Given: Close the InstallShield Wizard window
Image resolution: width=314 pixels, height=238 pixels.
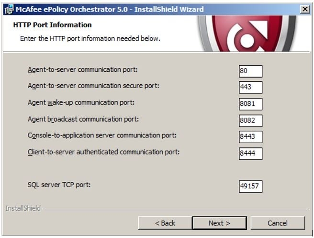Looking at the screenshot, I should [304, 9].
